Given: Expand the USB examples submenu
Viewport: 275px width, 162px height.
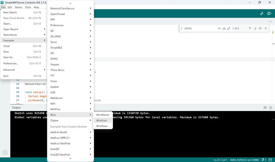Looking at the screenshot, I should [70, 92].
